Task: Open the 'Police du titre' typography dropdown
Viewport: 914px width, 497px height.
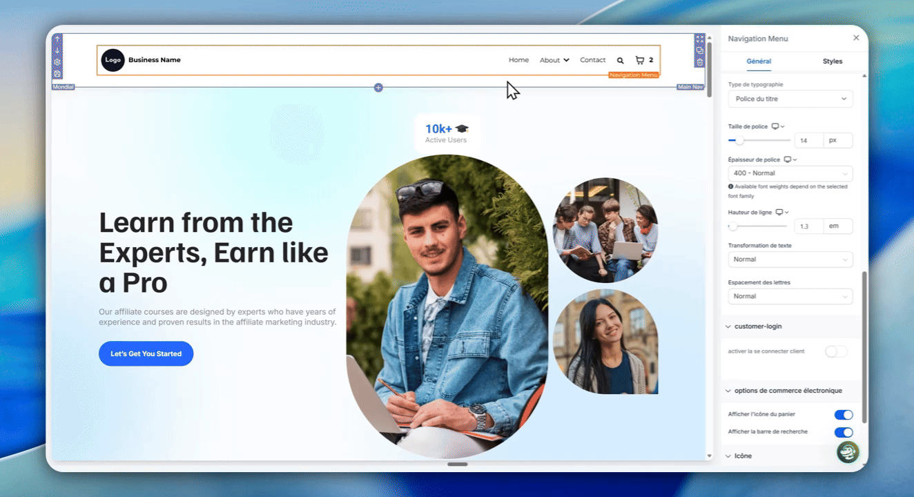Action: tap(790, 99)
